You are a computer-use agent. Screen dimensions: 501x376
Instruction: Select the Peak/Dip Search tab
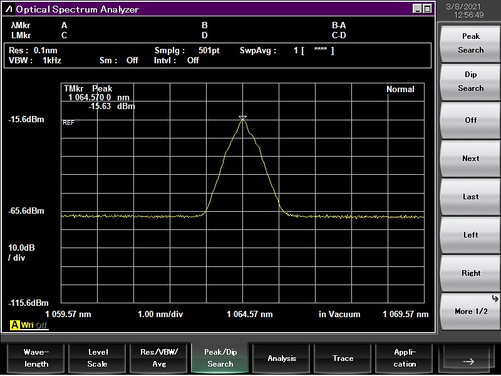click(220, 358)
